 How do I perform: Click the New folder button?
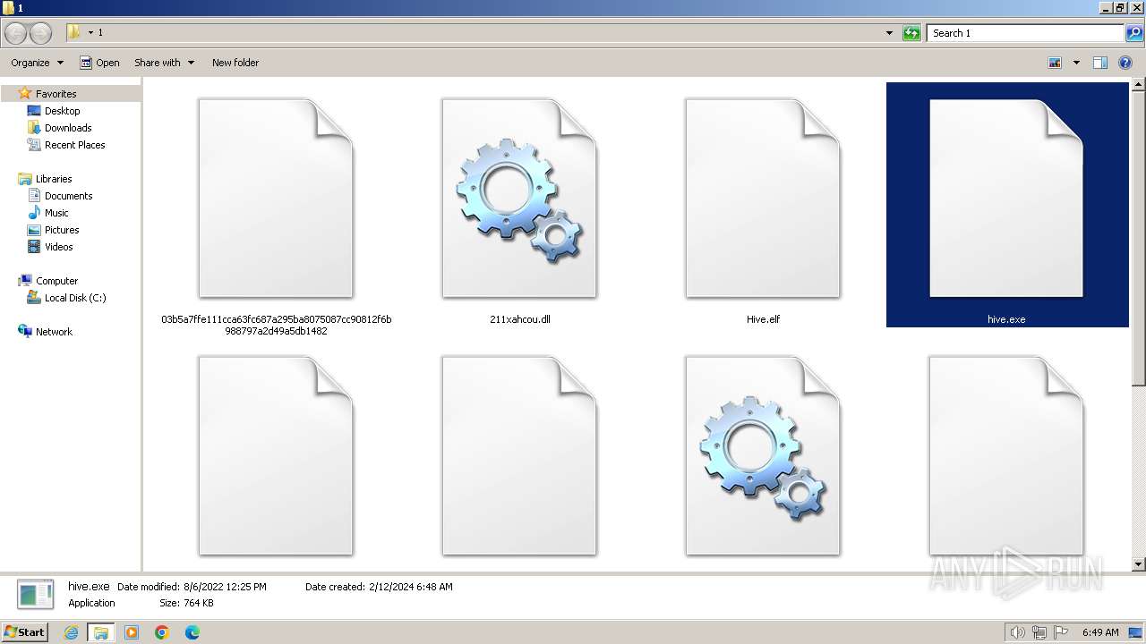tap(235, 63)
